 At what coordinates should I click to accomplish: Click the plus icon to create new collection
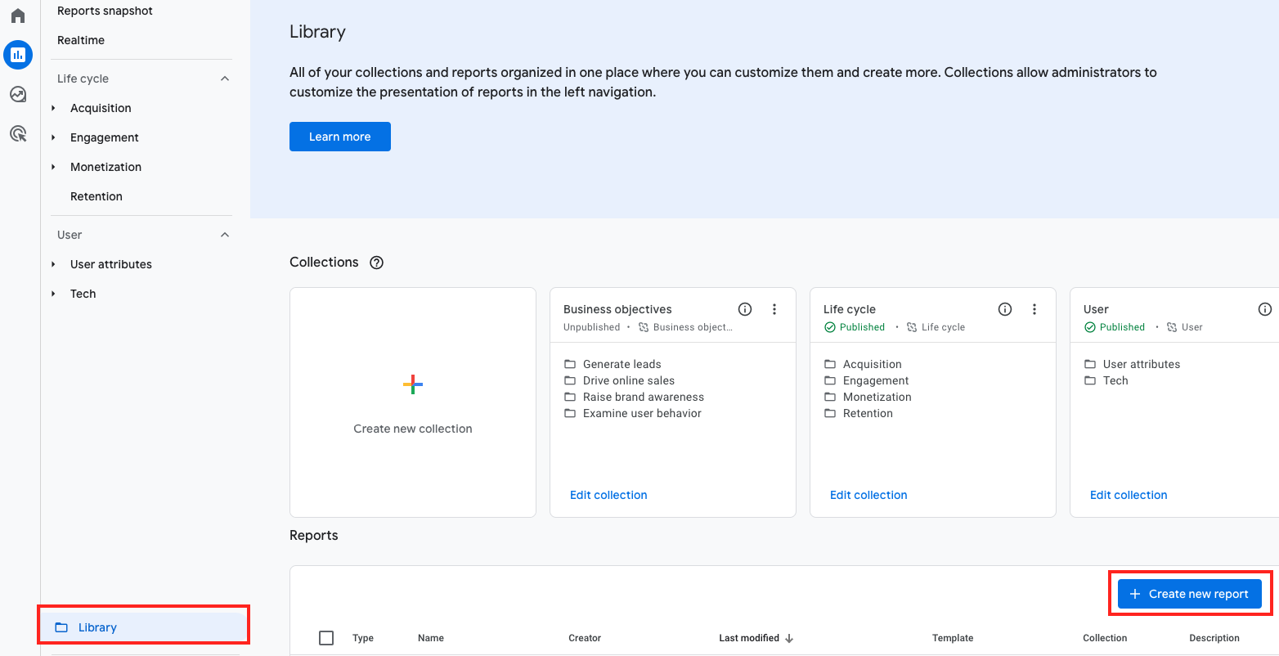click(x=412, y=384)
